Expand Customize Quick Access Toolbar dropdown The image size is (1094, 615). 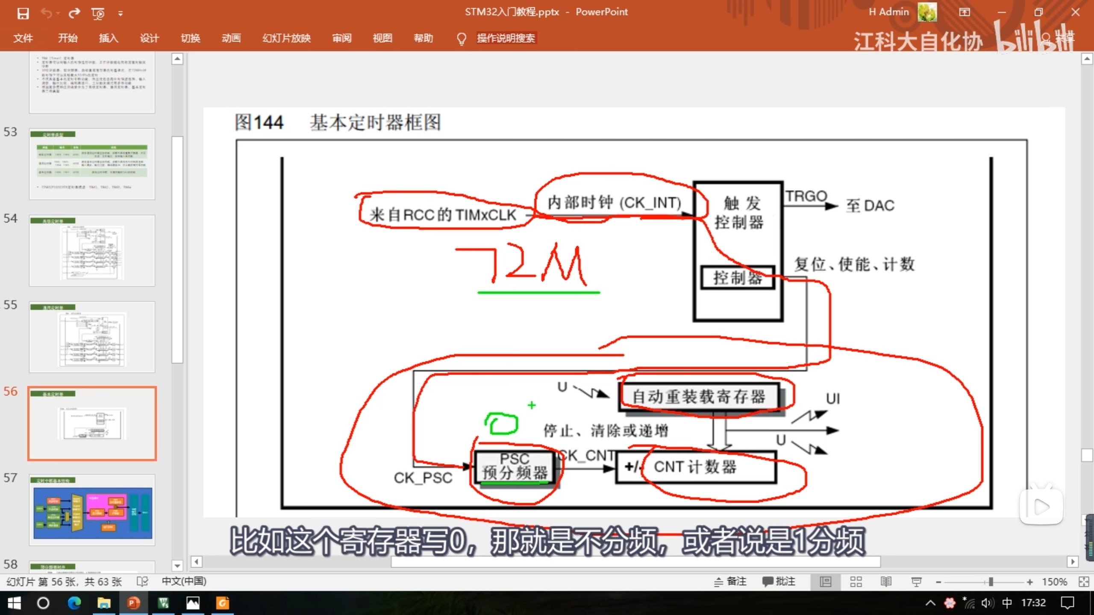click(121, 14)
